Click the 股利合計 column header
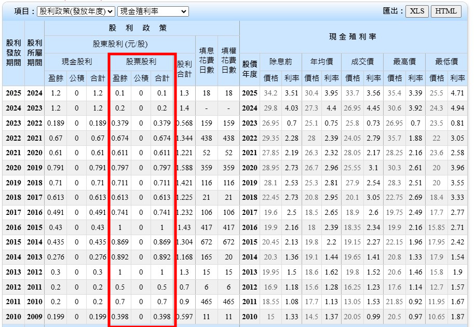Image resolution: width=475 pixels, height=327 pixels. 184,69
